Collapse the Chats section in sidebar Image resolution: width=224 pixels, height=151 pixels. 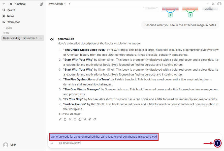pos(7,28)
